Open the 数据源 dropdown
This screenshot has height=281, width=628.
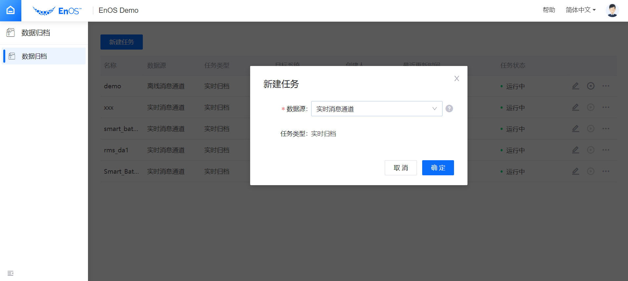click(x=371, y=109)
